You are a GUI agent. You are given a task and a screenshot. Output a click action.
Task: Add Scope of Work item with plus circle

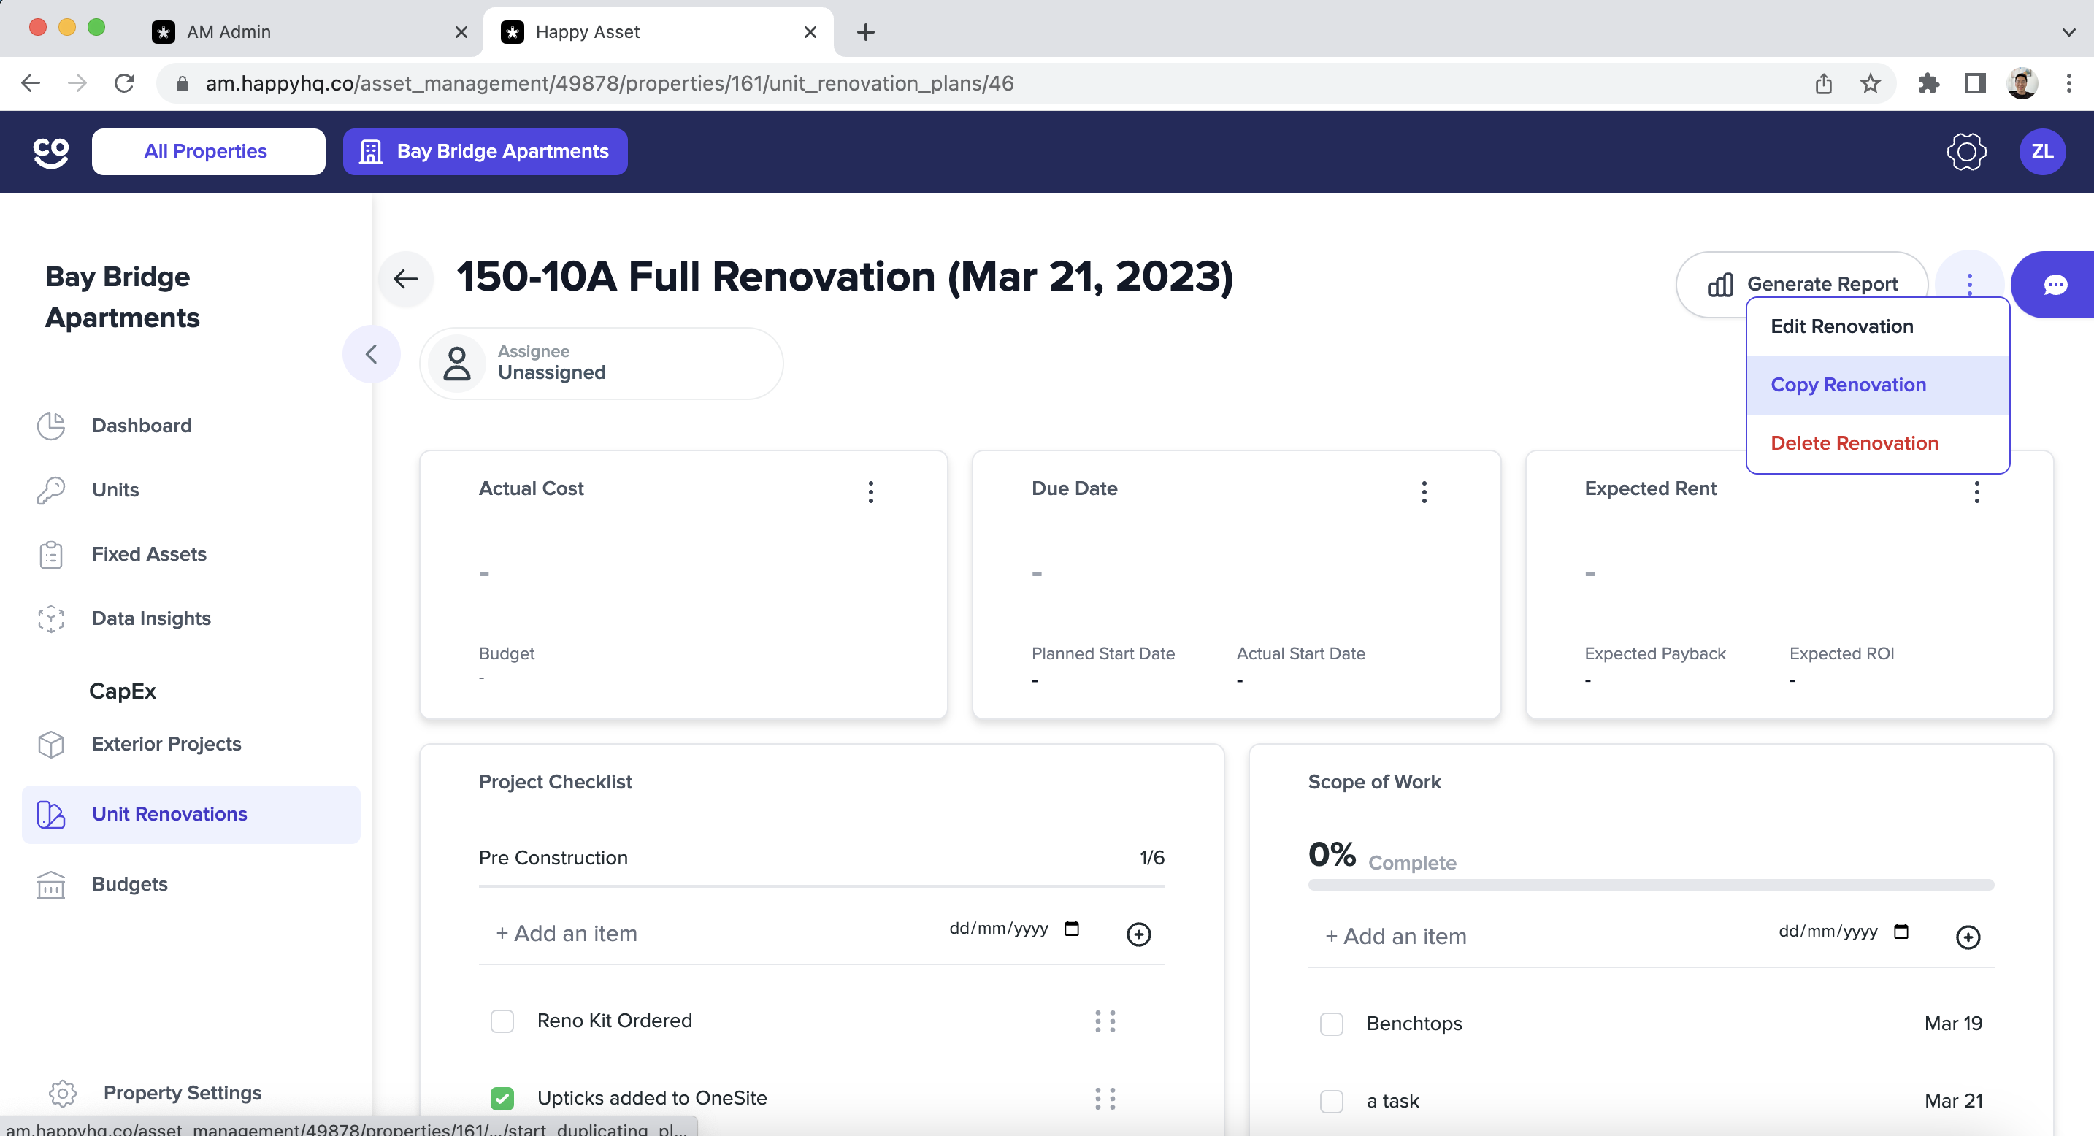pos(1967,937)
